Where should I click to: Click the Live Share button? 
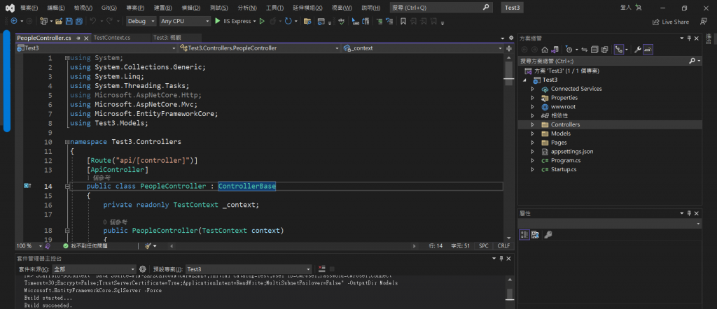670,22
